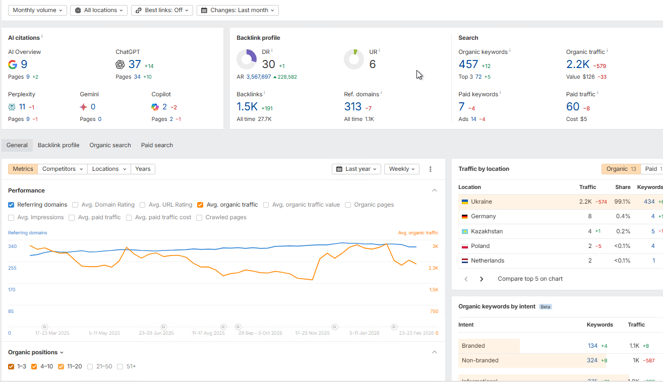Enable the Avg. Domain Rating checkbox

point(75,205)
